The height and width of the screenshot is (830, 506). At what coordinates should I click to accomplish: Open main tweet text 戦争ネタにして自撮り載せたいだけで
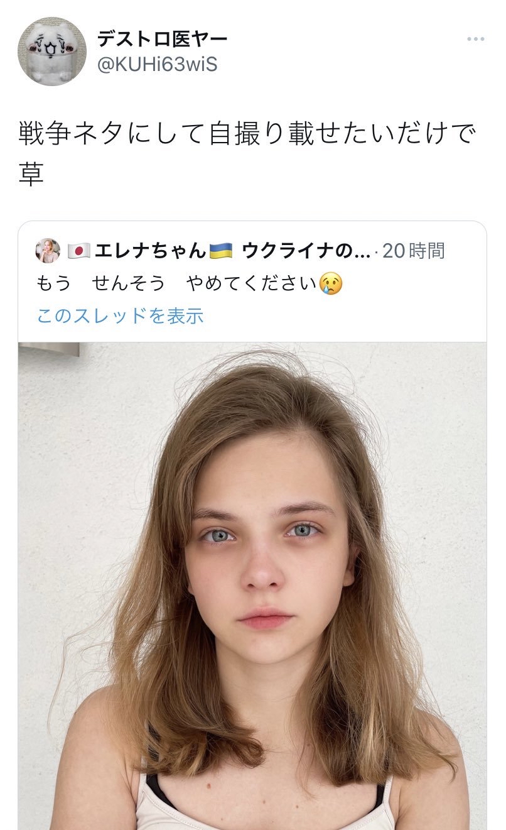click(x=247, y=134)
